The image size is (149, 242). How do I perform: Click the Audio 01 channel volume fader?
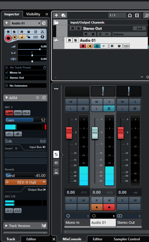click(x=95, y=132)
